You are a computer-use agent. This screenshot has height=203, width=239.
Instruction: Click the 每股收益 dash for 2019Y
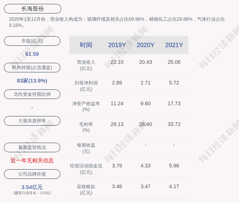[117, 145]
